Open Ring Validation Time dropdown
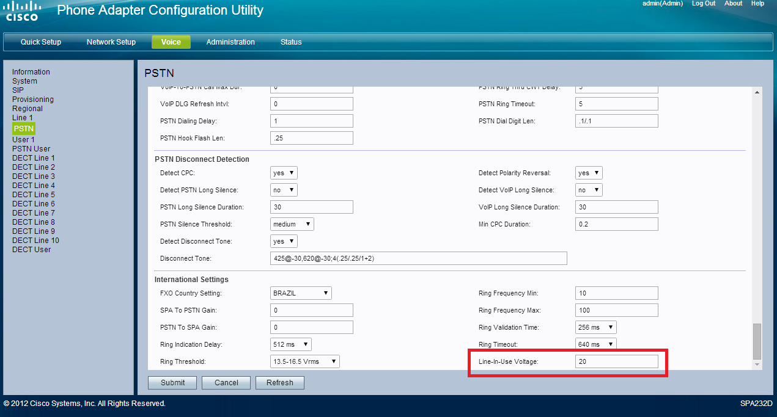Screen dimensions: 777x417 pyautogui.click(x=596, y=328)
